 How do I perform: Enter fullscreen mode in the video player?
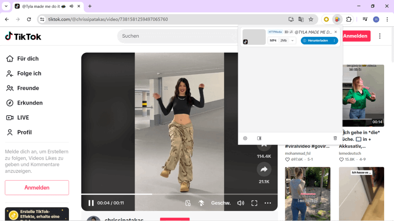(254, 203)
